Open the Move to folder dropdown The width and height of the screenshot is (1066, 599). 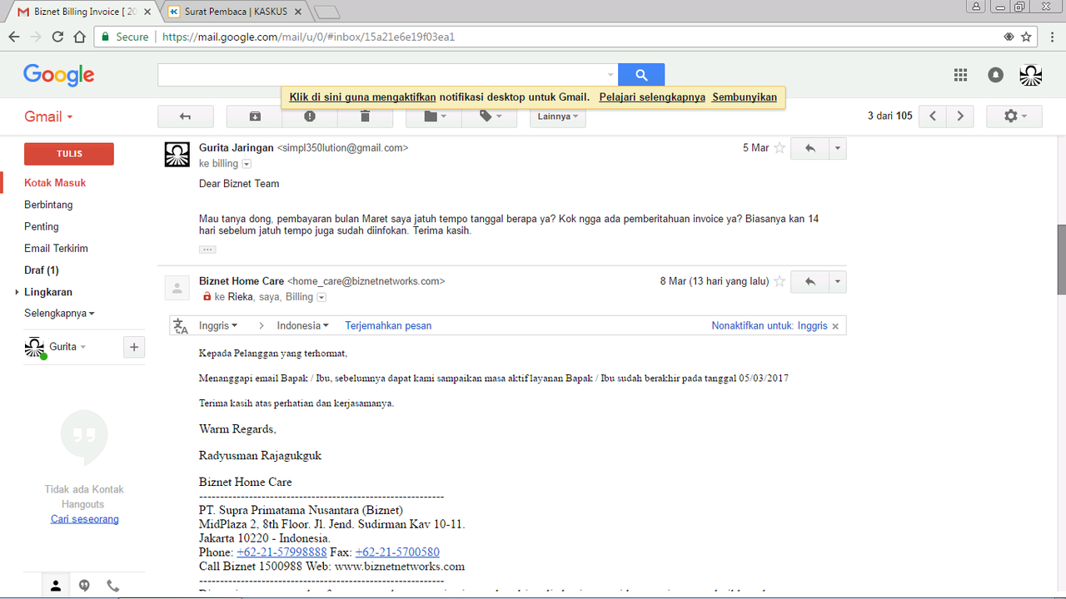[x=434, y=116]
